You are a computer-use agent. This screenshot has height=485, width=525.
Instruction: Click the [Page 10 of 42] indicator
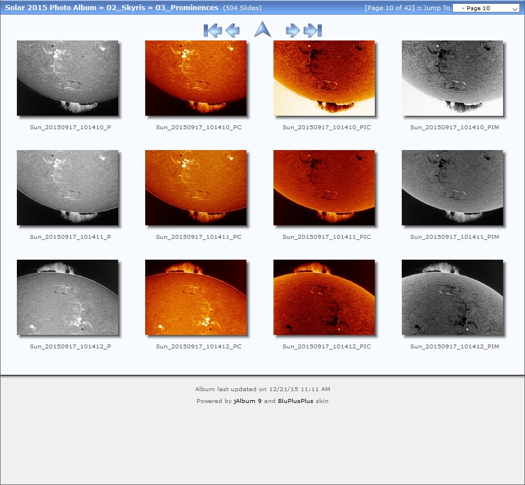pyautogui.click(x=389, y=8)
